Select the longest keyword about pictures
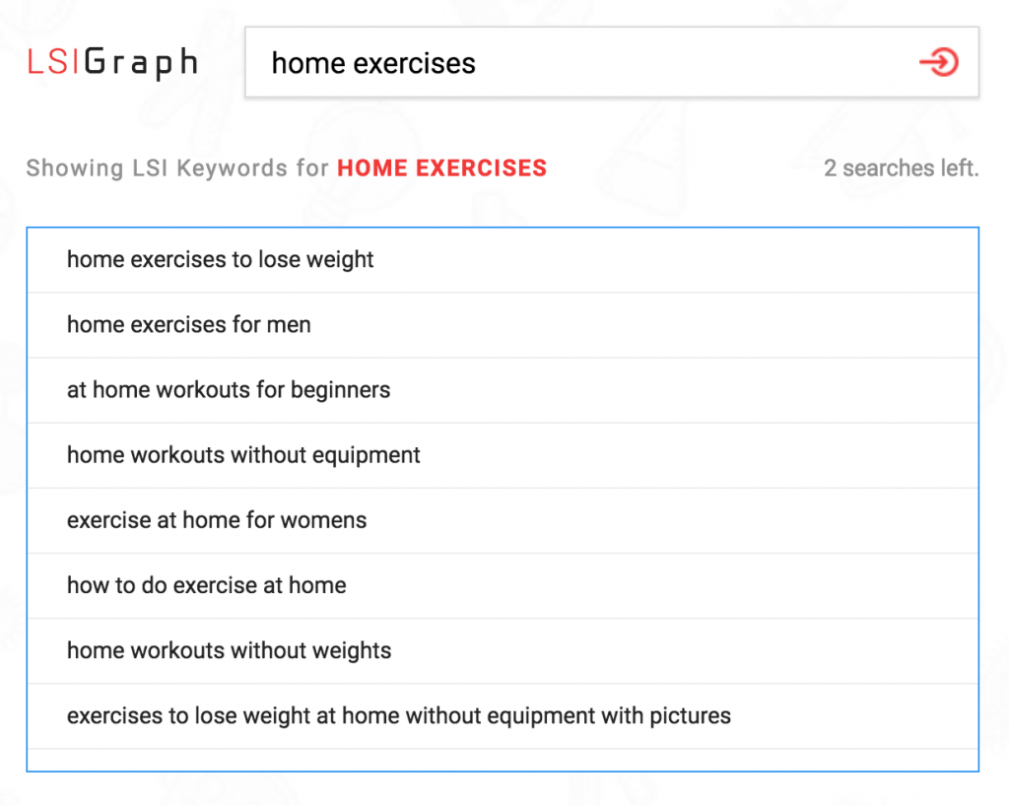The image size is (1009, 805). (398, 715)
